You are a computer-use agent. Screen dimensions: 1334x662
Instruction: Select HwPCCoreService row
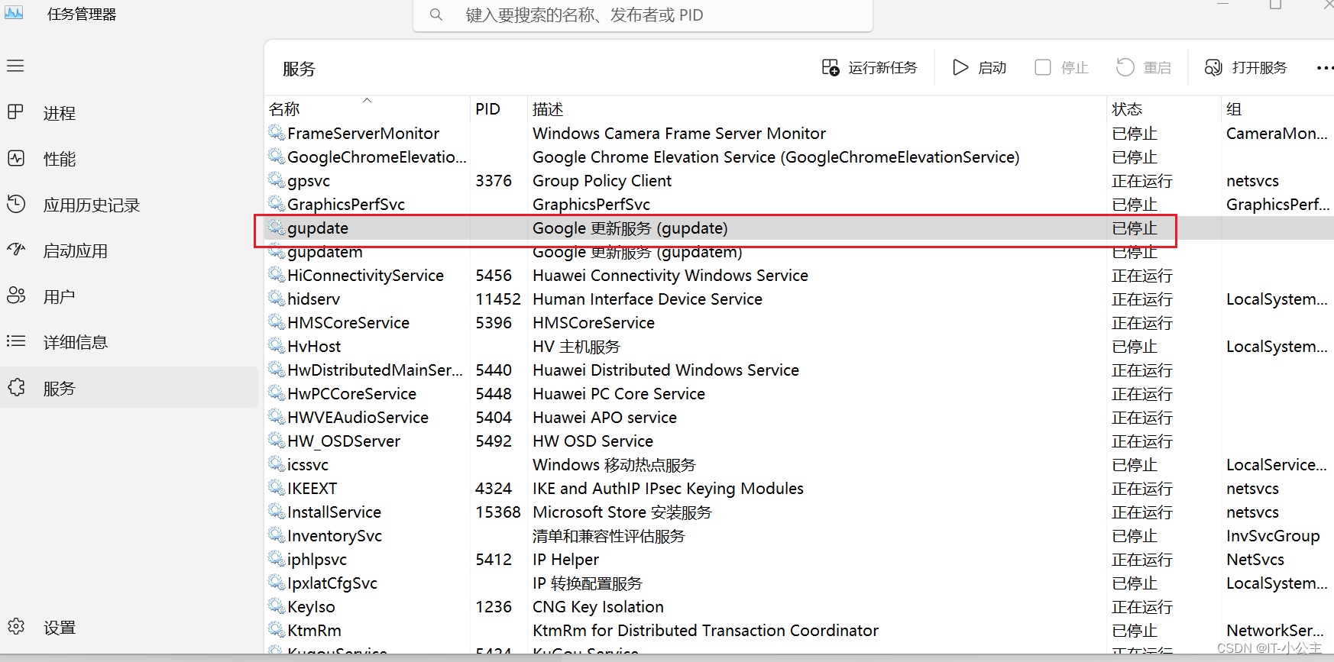[x=799, y=394]
